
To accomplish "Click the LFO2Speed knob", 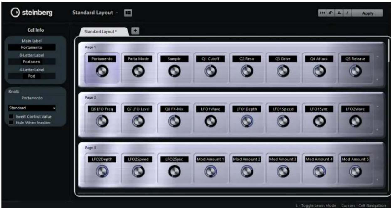I will coord(138,172).
